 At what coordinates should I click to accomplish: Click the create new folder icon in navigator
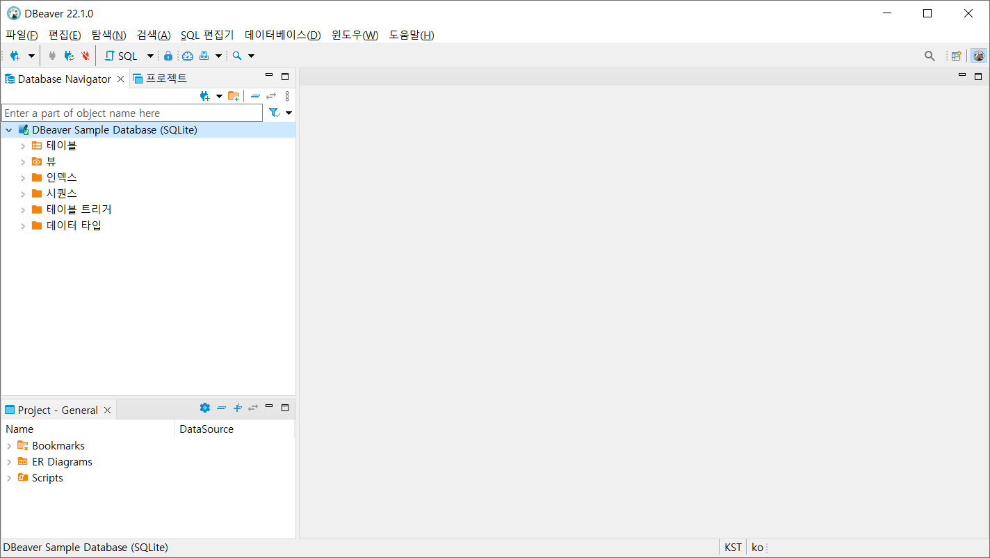pos(234,96)
